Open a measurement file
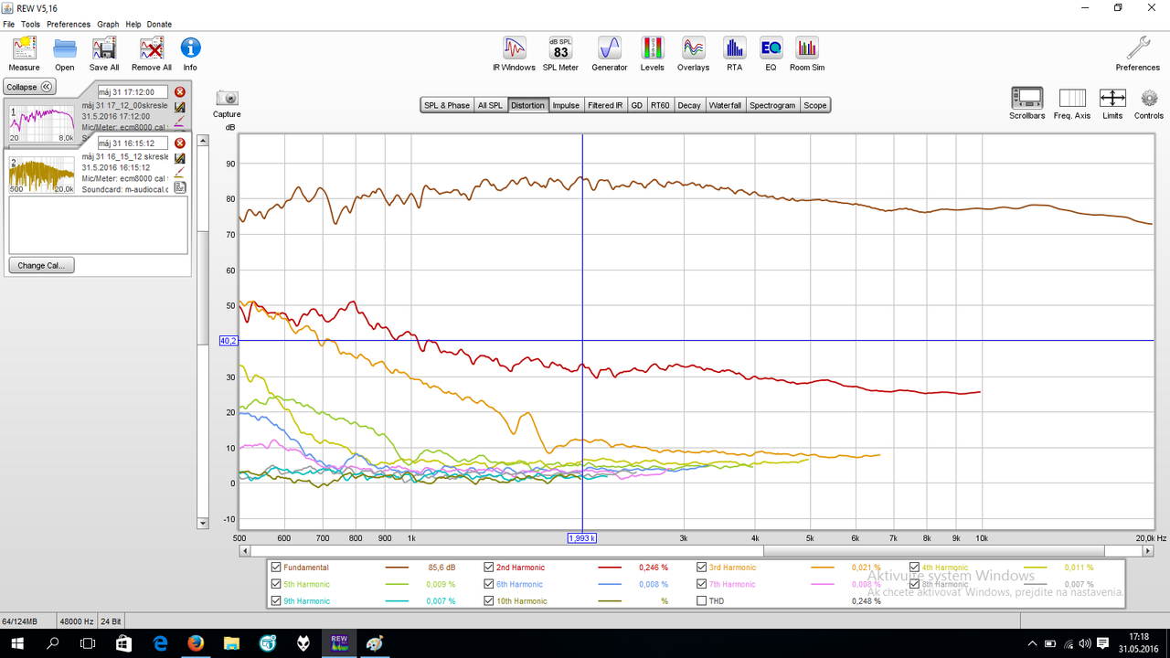The width and height of the screenshot is (1170, 658). coord(64,54)
